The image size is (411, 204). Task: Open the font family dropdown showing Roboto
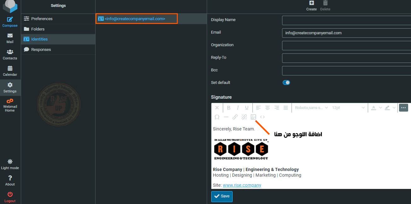point(311,108)
